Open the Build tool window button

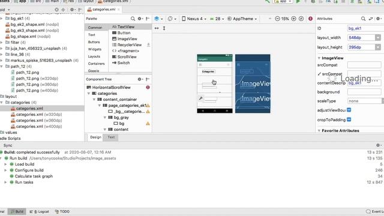point(17,211)
